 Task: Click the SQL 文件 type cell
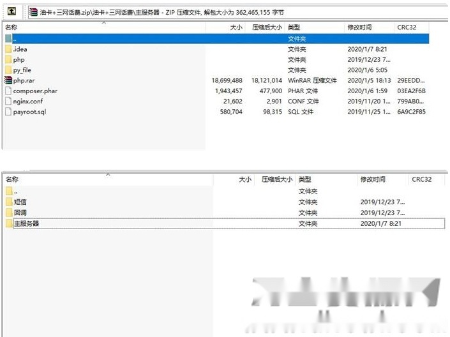301,112
